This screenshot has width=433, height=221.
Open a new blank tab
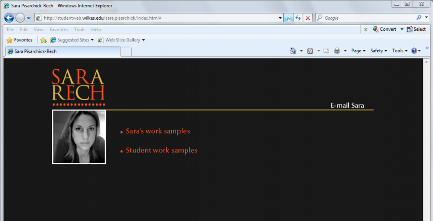tap(126, 51)
